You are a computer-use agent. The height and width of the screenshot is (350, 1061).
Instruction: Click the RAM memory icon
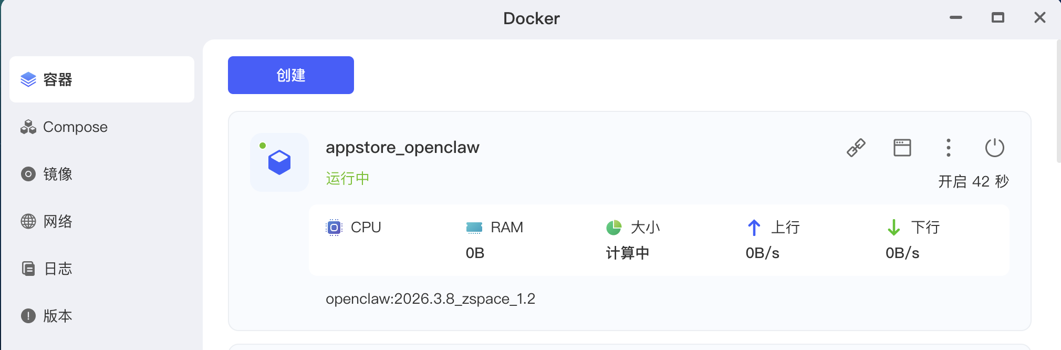coord(474,228)
